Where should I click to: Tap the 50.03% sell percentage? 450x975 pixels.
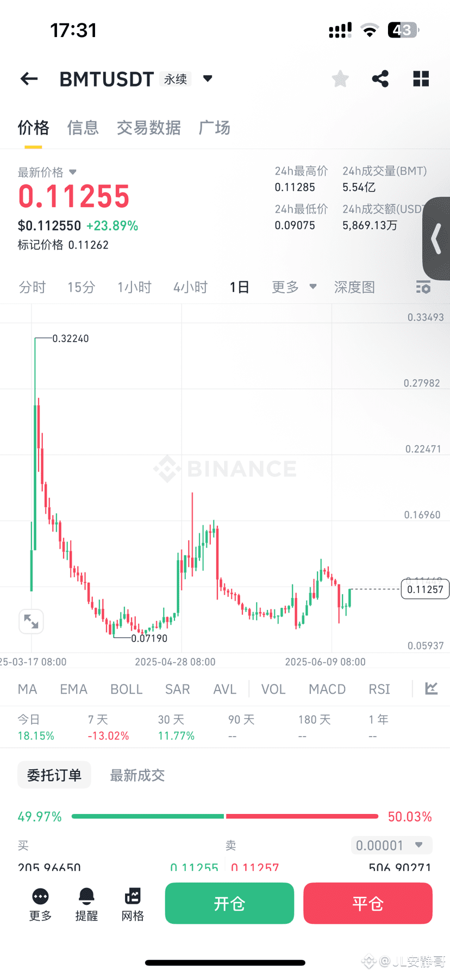click(x=410, y=817)
